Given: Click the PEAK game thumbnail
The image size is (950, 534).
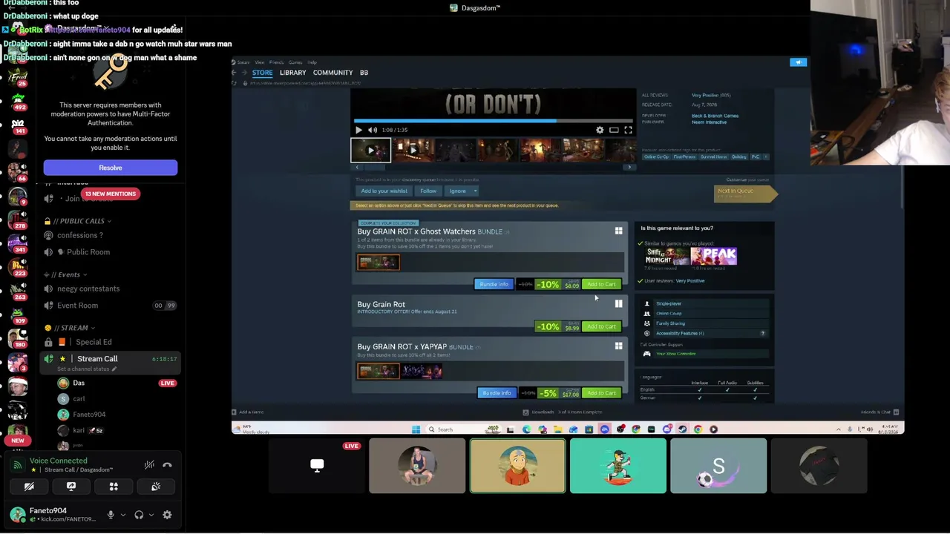Looking at the screenshot, I should point(713,256).
